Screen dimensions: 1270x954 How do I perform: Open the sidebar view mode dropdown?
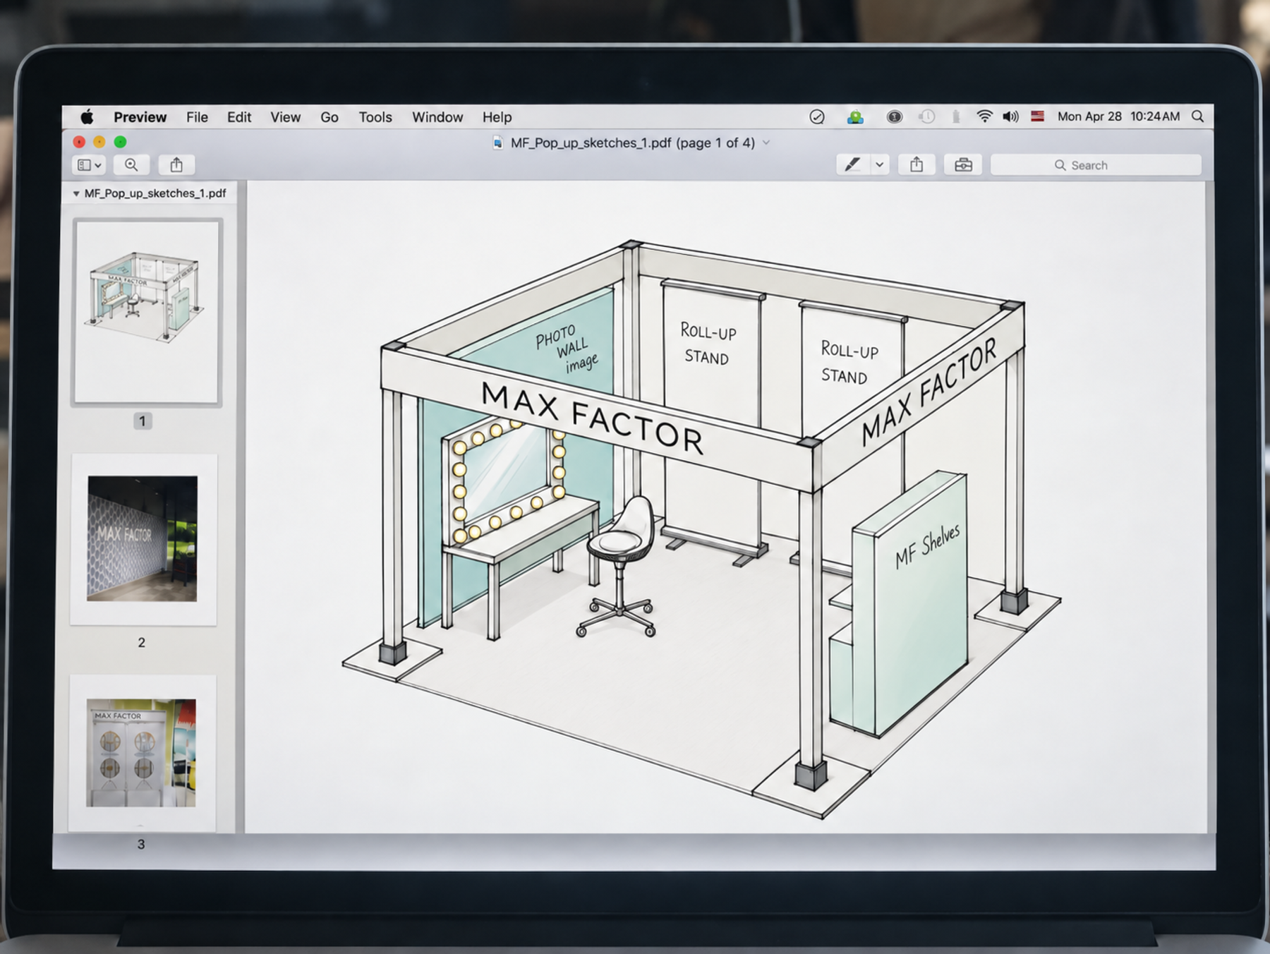click(89, 165)
